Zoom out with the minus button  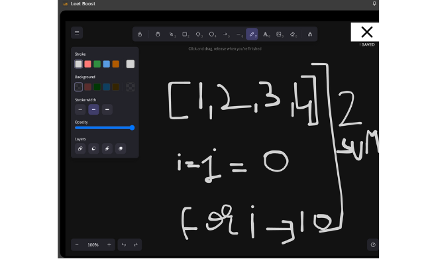pyautogui.click(x=77, y=244)
